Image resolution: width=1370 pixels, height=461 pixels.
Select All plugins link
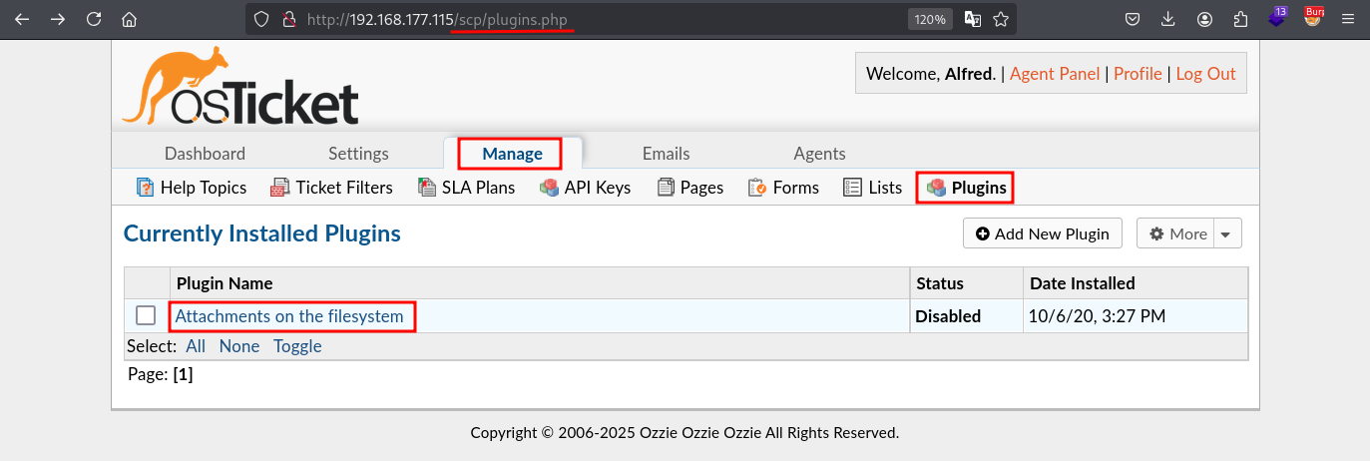coord(196,346)
